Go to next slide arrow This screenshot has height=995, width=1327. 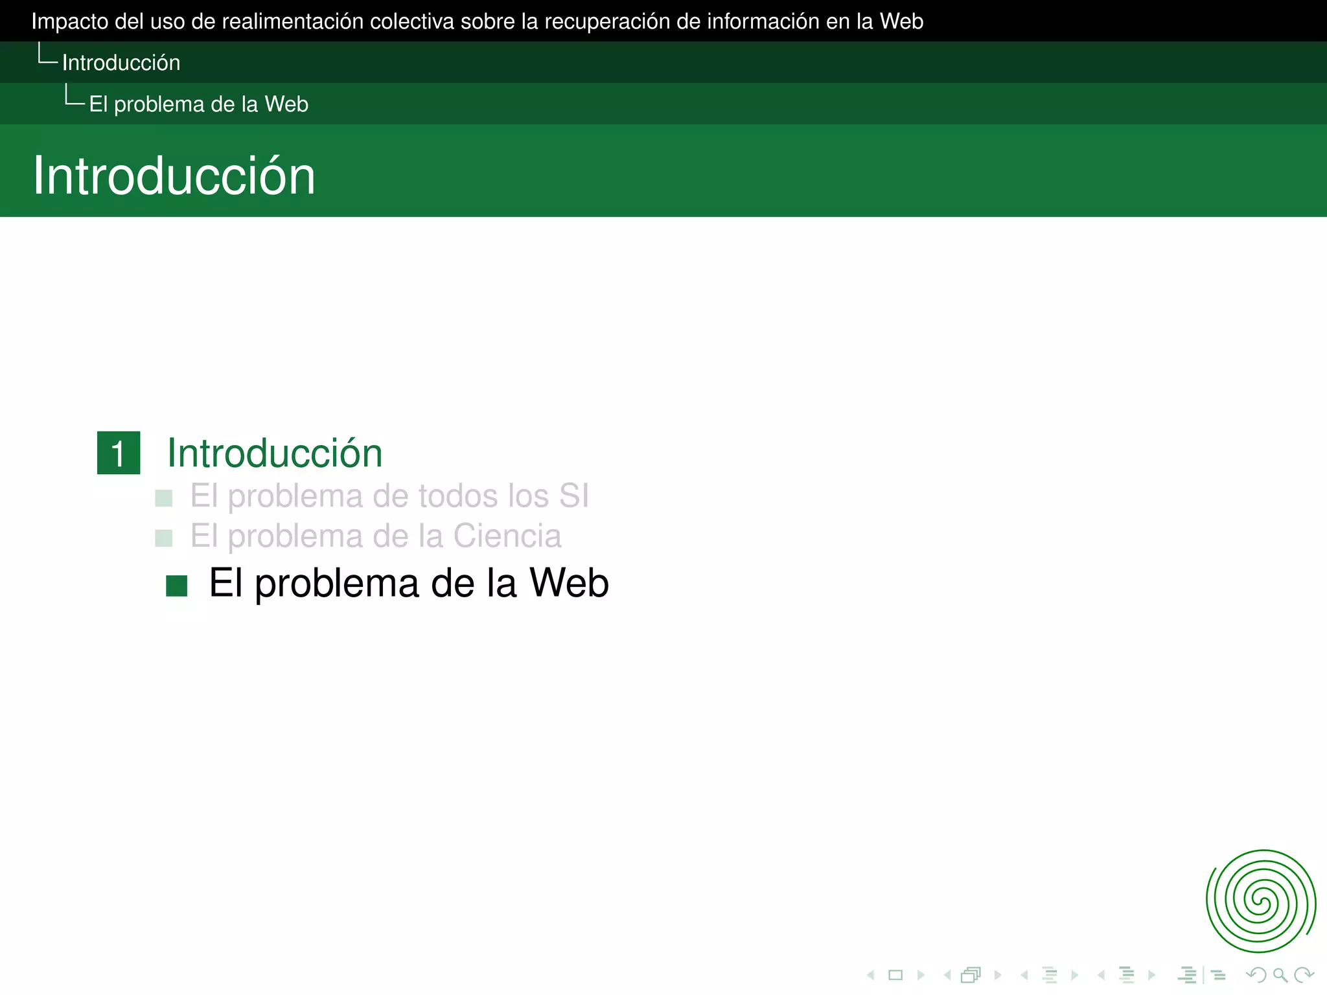(x=920, y=975)
